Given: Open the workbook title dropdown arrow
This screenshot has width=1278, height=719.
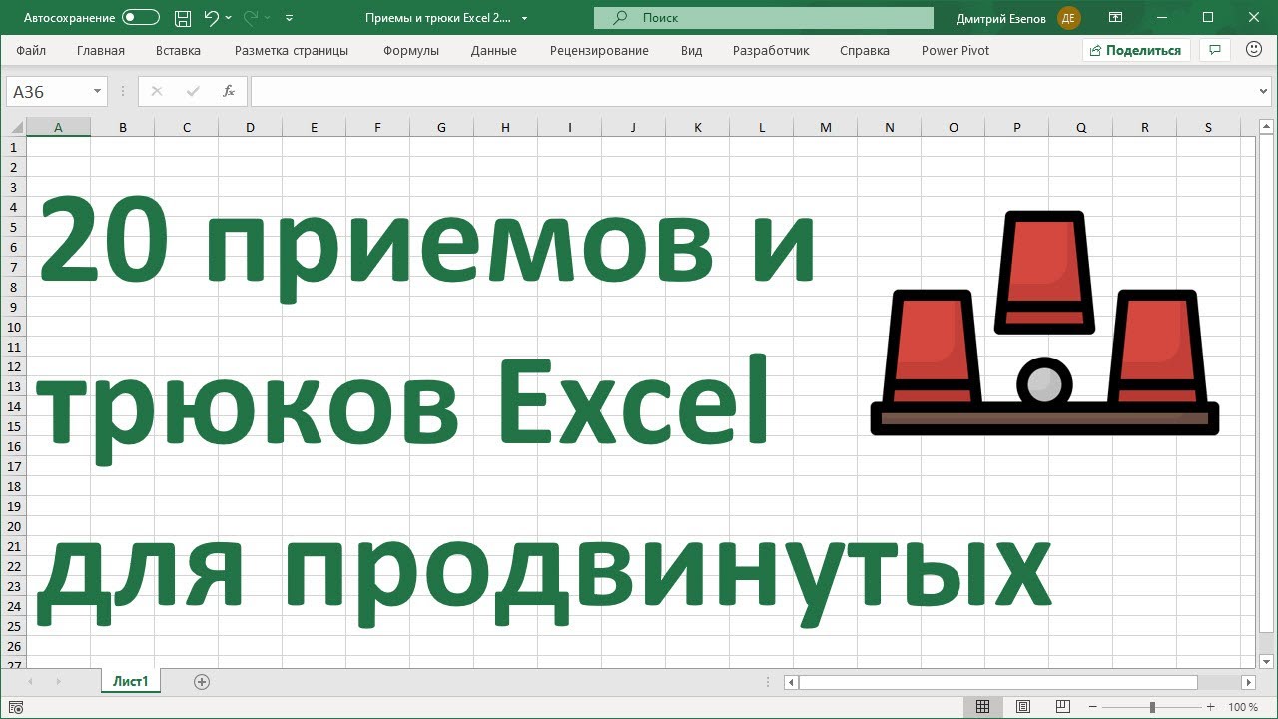Looking at the screenshot, I should (x=525, y=18).
